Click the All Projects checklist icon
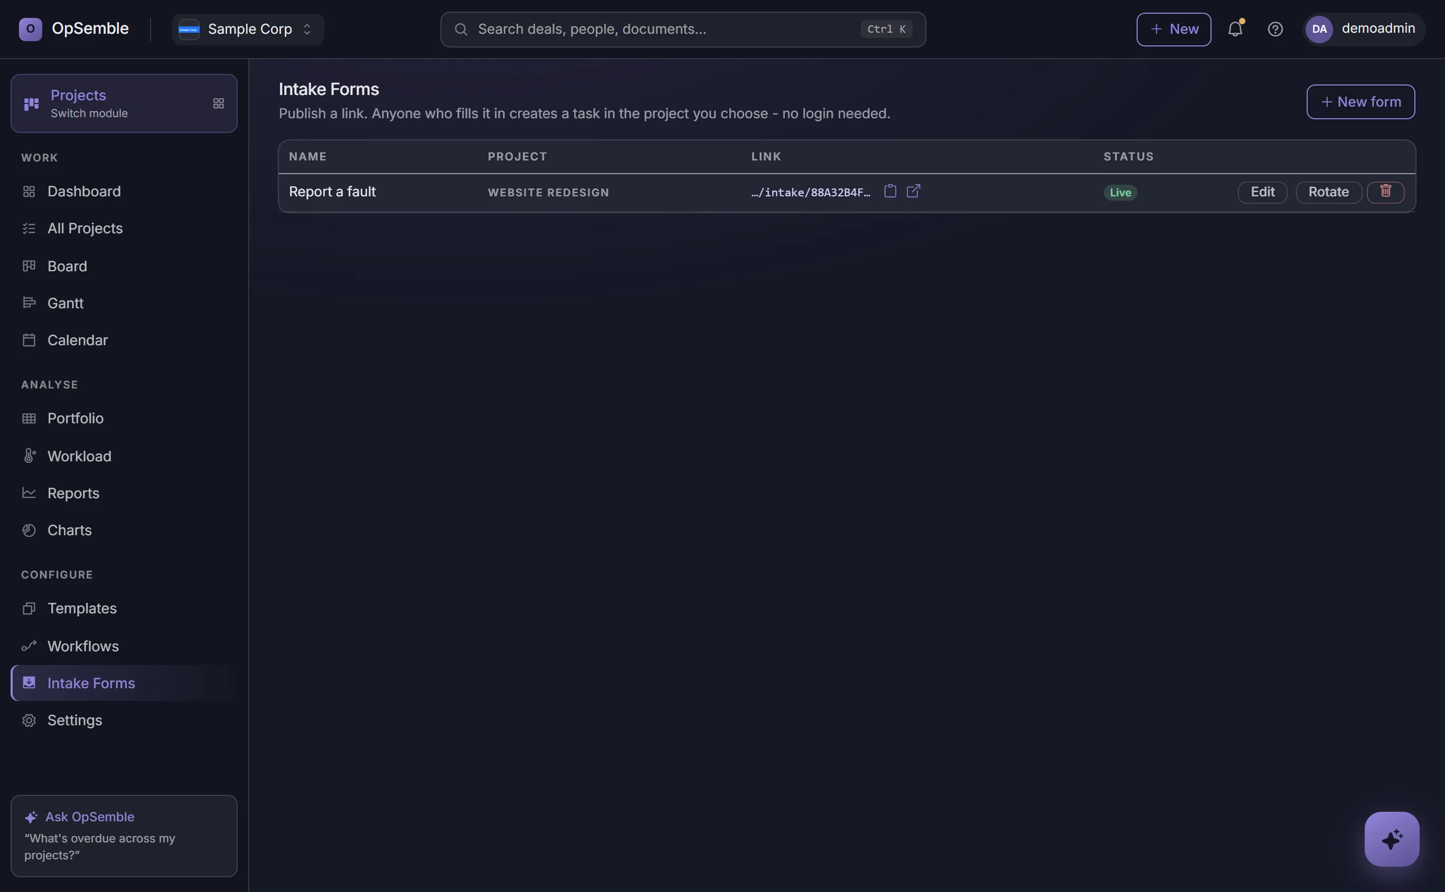 point(29,229)
